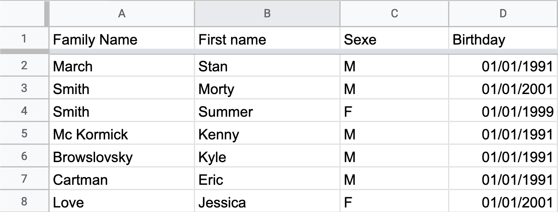Select the Browslovsky cell
The image size is (558, 212).
point(122,157)
